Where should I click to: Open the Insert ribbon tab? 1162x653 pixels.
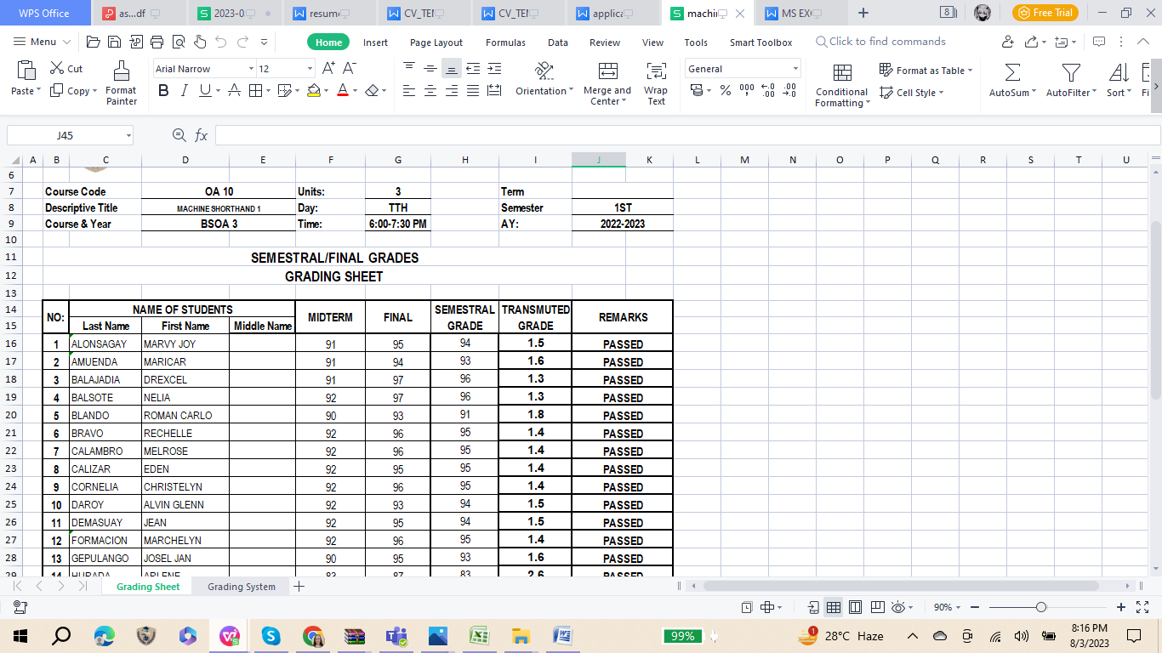(375, 43)
